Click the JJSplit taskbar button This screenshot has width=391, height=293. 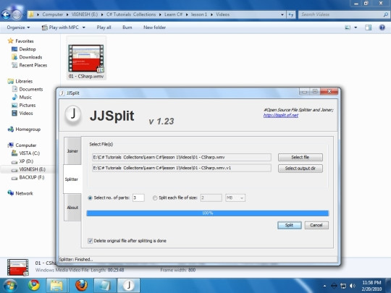(x=129, y=286)
